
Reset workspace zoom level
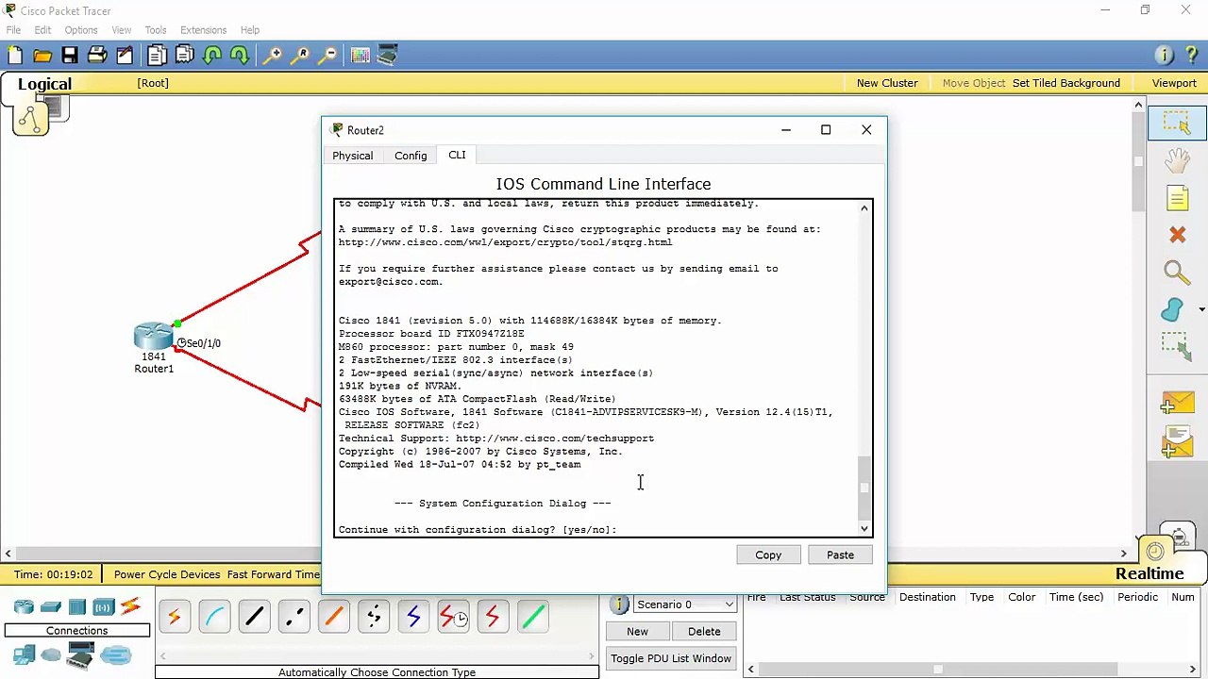(x=299, y=56)
